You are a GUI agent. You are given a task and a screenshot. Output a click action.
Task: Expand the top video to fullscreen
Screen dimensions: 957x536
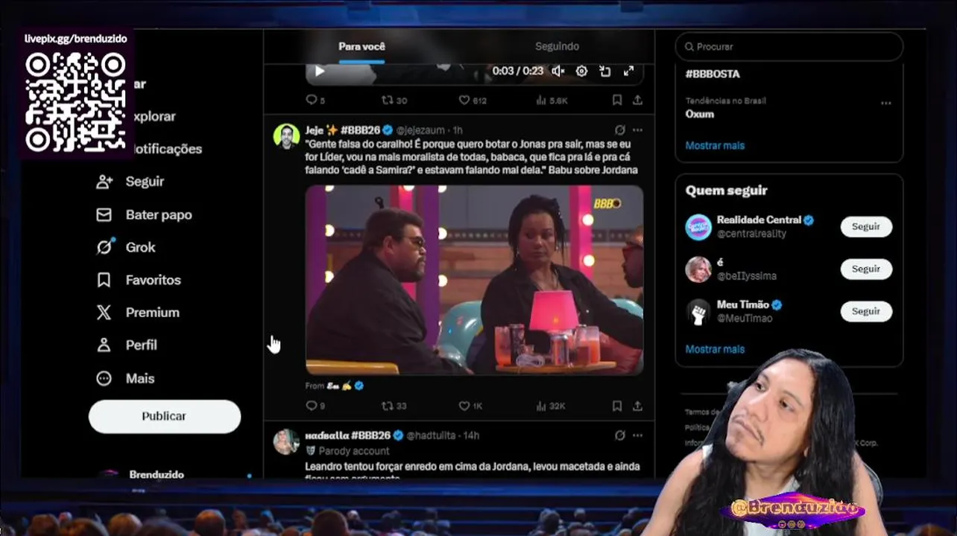(628, 71)
